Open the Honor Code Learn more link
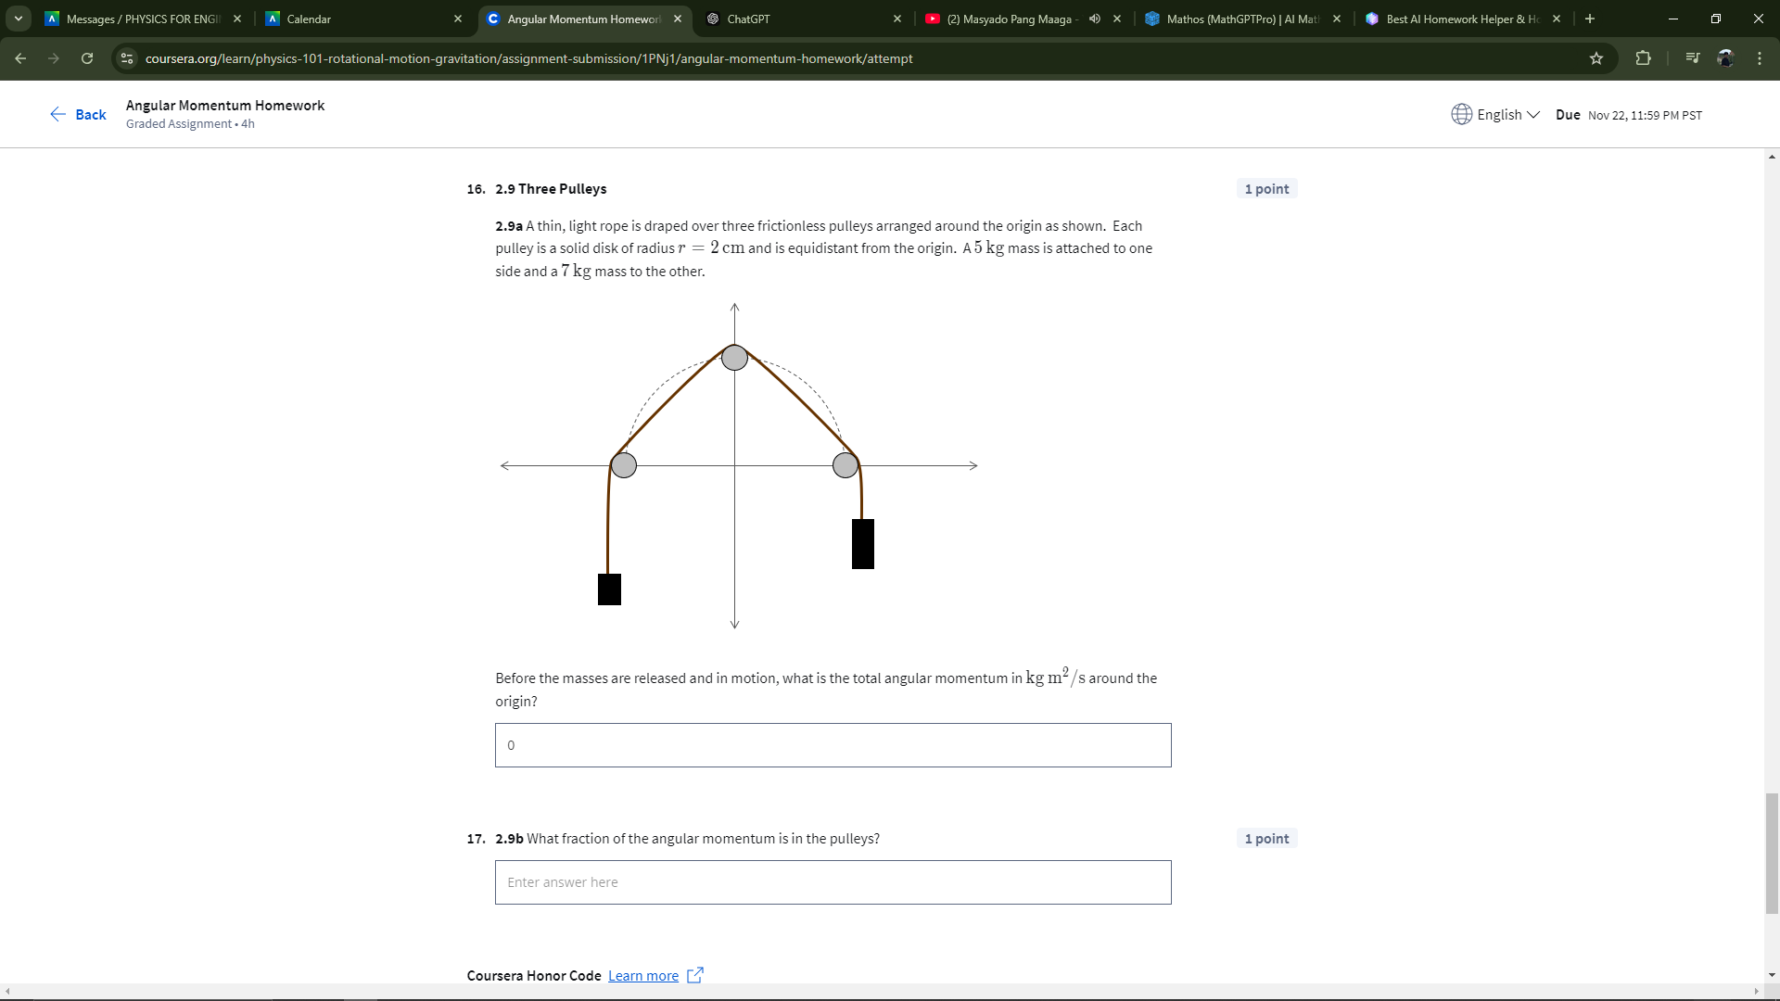The height and width of the screenshot is (1001, 1780). [643, 976]
